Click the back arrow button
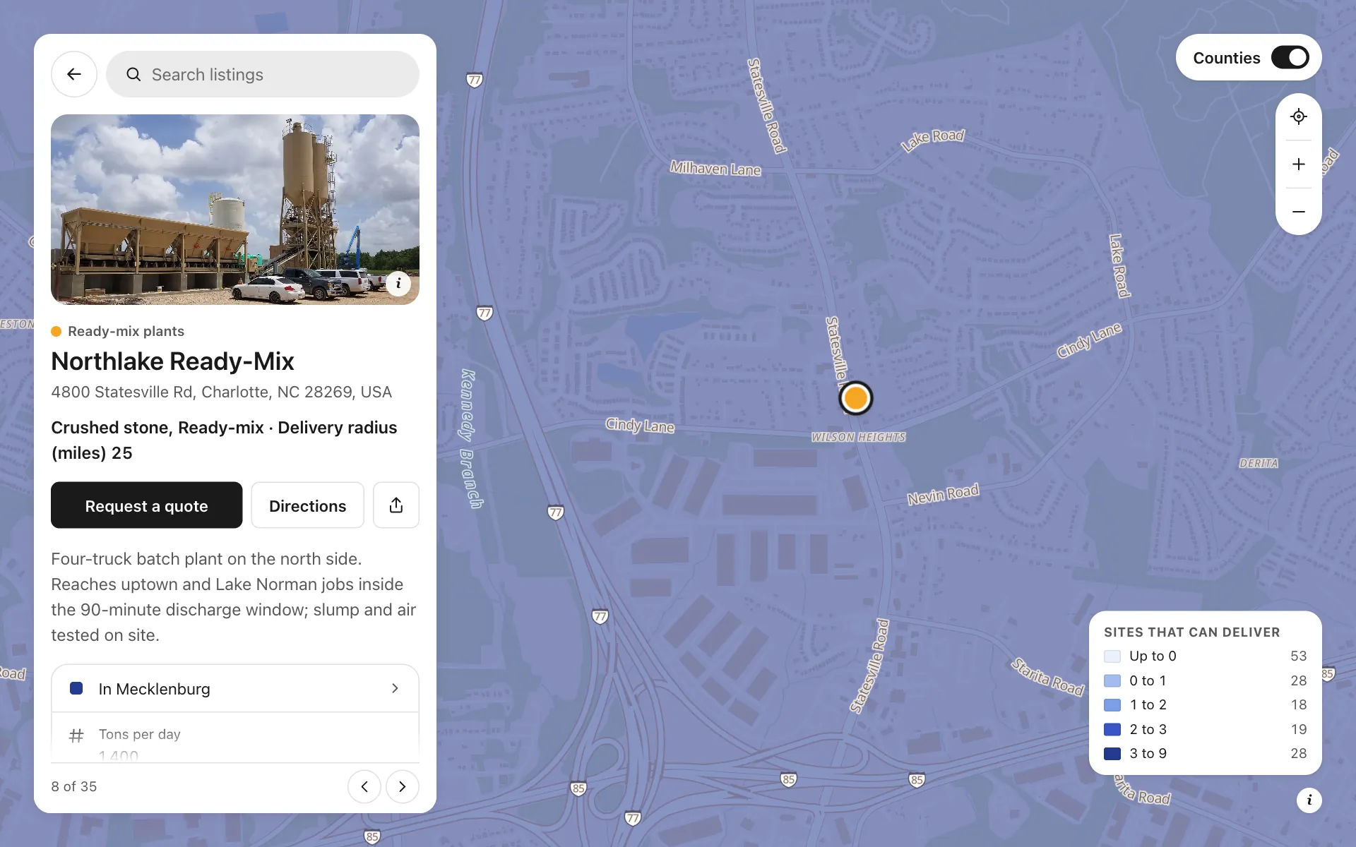1356x847 pixels. 74,74
